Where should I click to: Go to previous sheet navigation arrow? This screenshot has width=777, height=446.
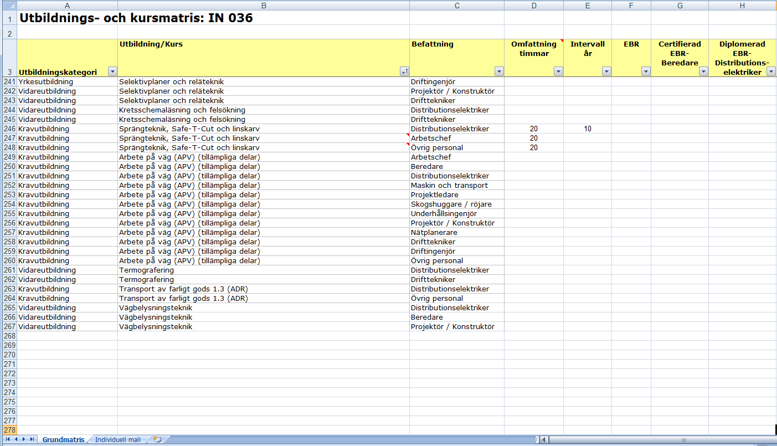16,440
